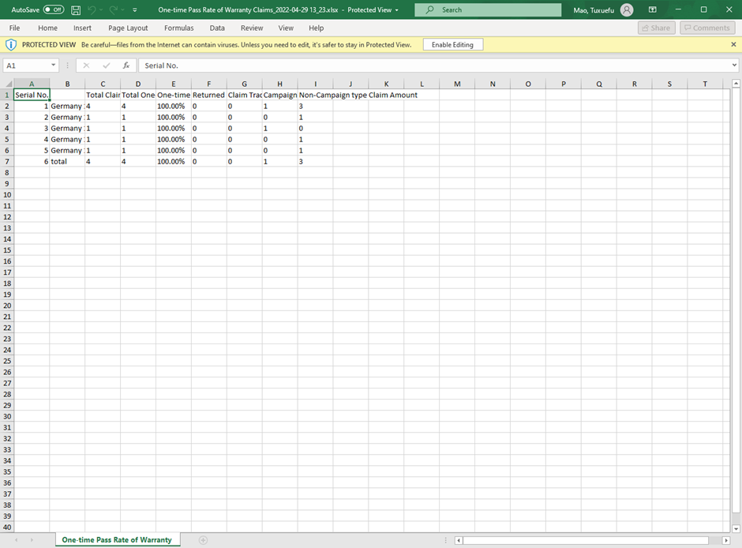The height and width of the screenshot is (548, 742).
Task: Switch to the Data tab
Action: 217,28
